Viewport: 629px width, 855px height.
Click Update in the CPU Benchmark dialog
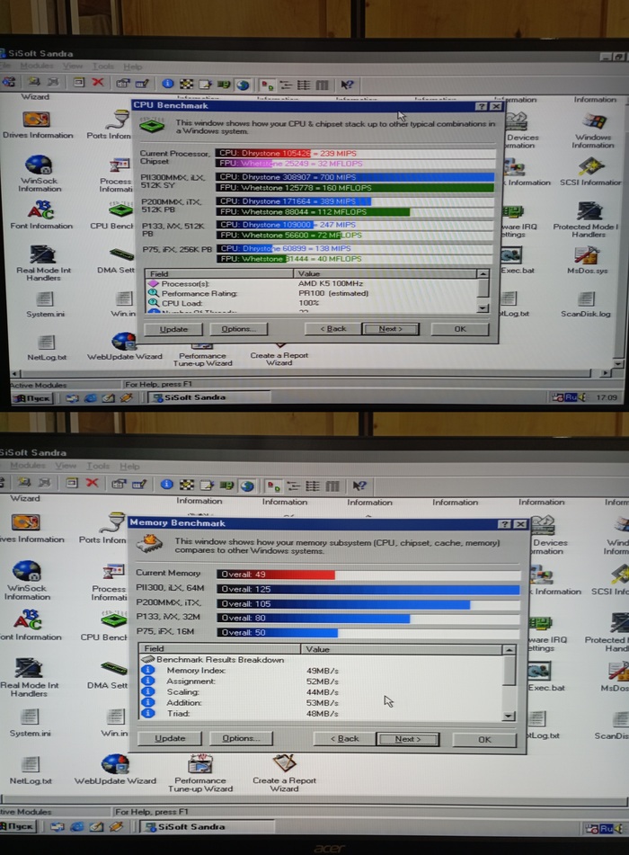click(173, 329)
